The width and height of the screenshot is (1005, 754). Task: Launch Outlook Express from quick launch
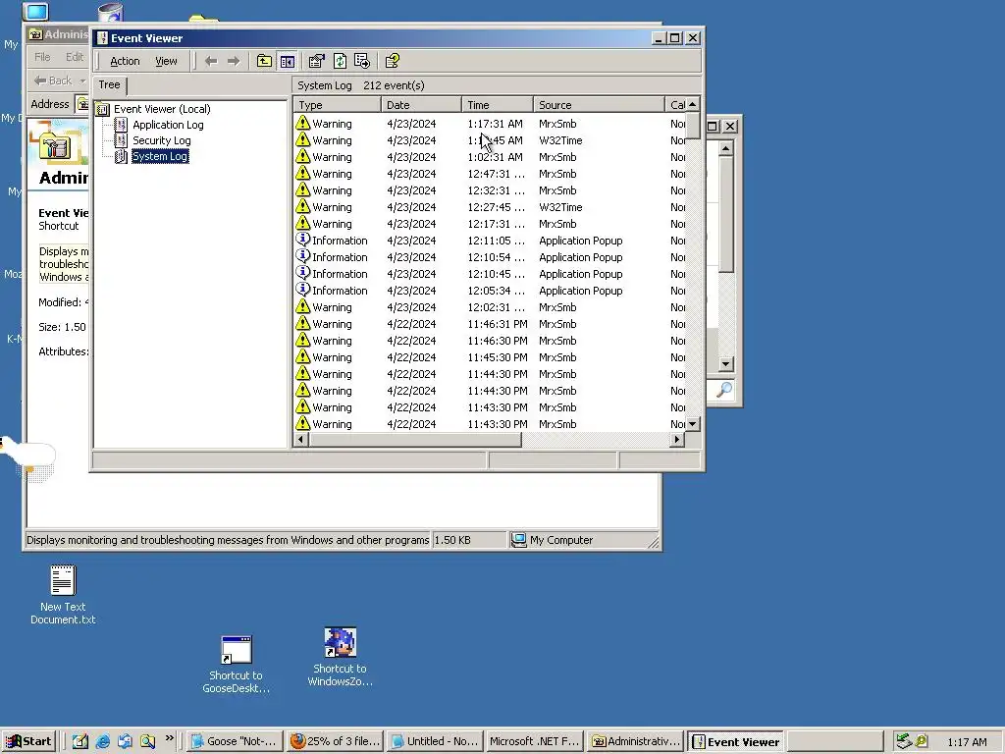125,741
